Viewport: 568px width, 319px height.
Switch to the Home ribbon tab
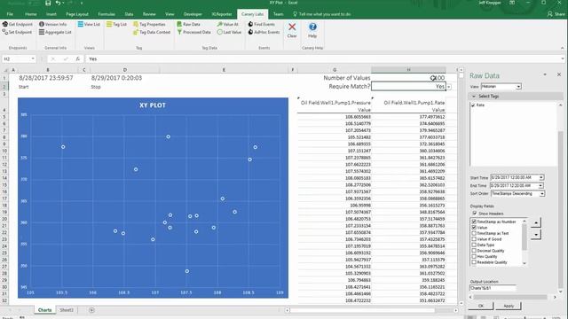[x=31, y=14]
